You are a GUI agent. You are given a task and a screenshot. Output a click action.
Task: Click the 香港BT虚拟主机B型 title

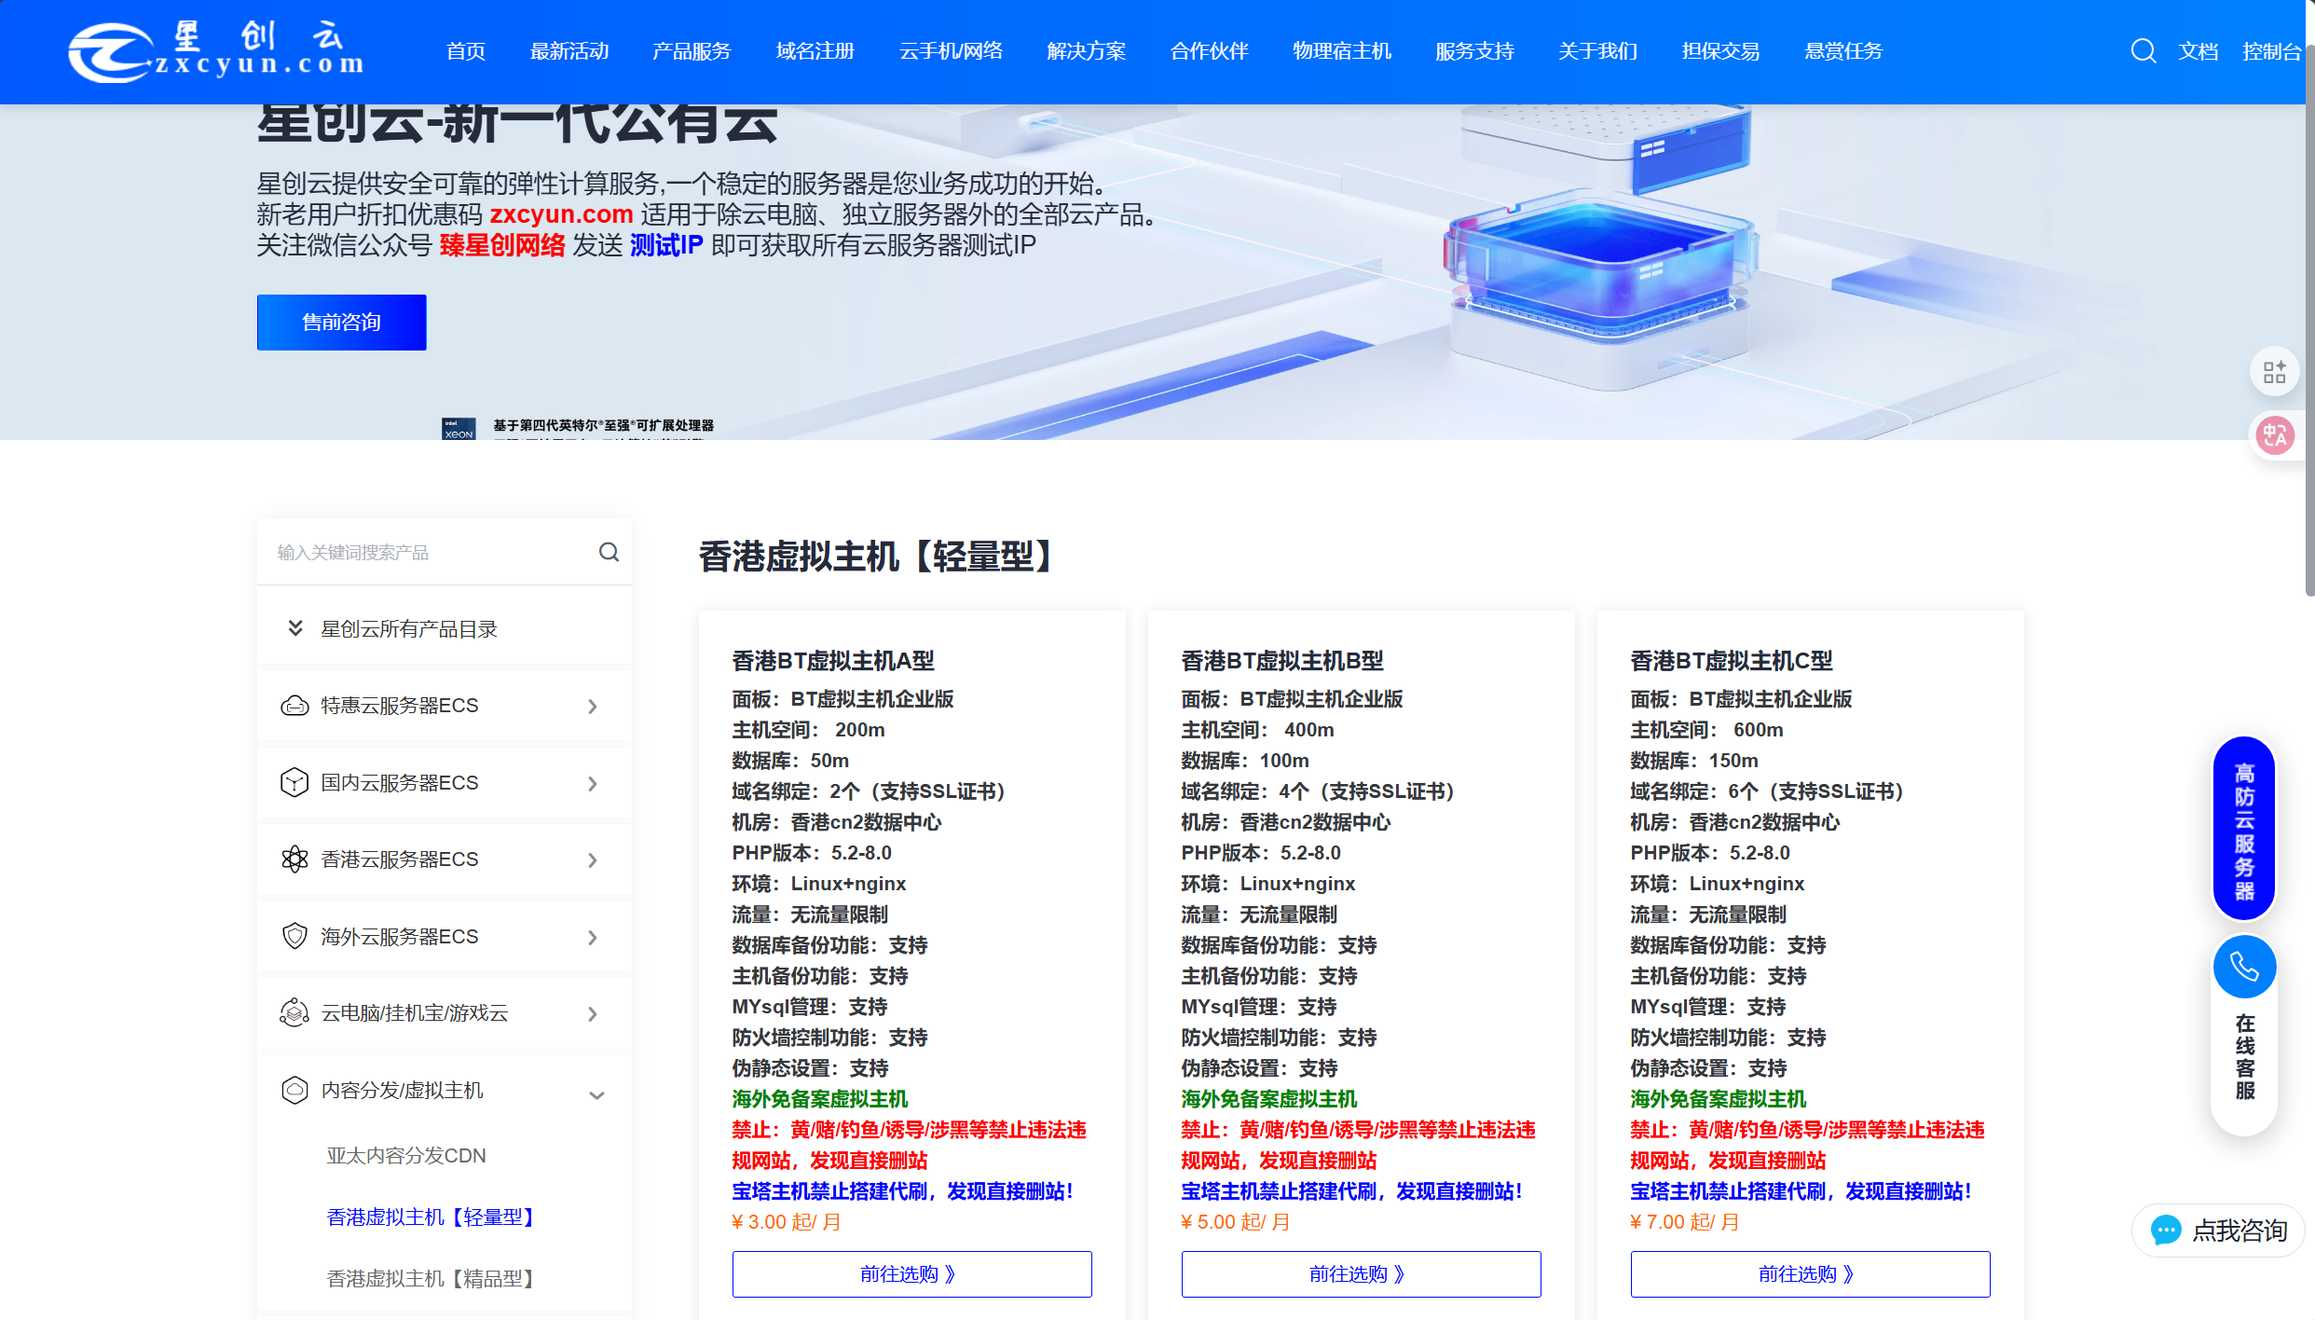1282,661
